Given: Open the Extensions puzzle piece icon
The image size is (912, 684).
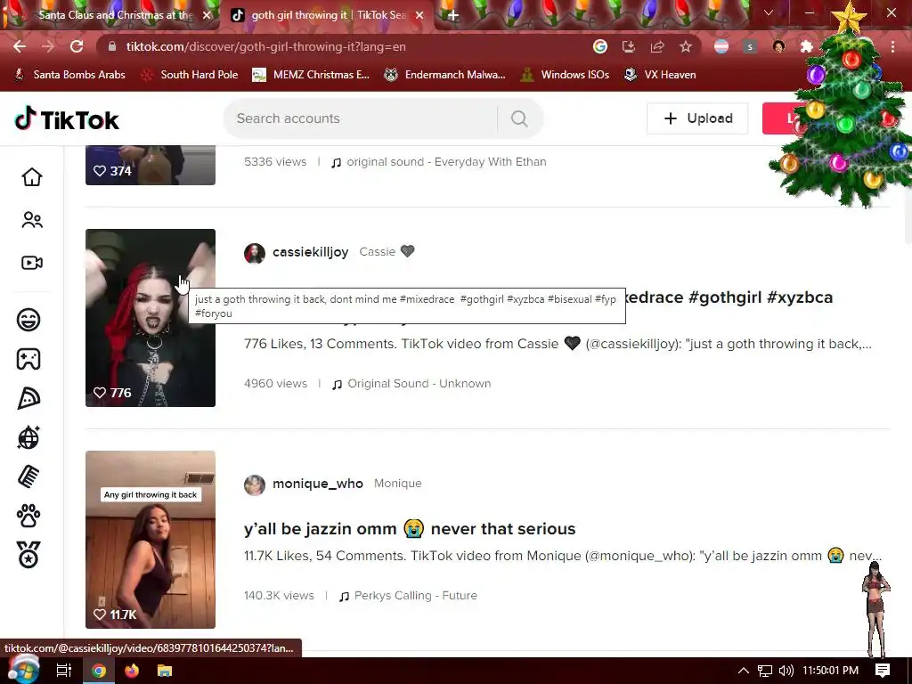Looking at the screenshot, I should coord(807,46).
